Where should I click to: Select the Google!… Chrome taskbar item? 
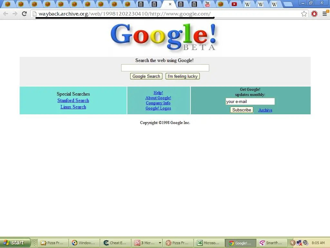240,243
